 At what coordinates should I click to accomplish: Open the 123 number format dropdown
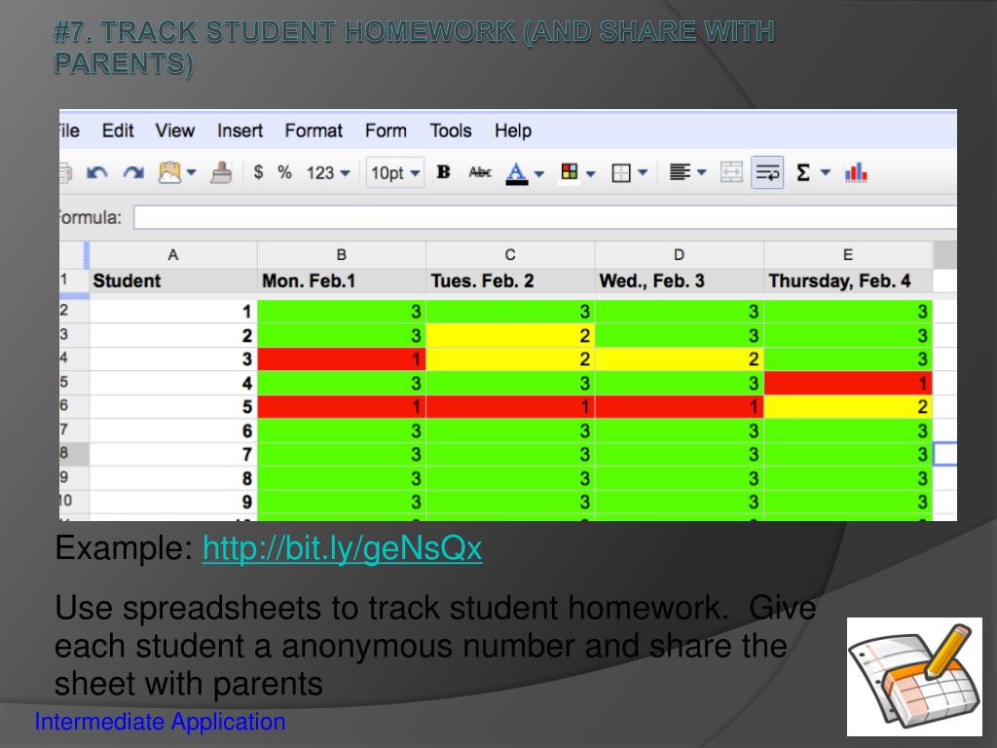click(x=328, y=172)
